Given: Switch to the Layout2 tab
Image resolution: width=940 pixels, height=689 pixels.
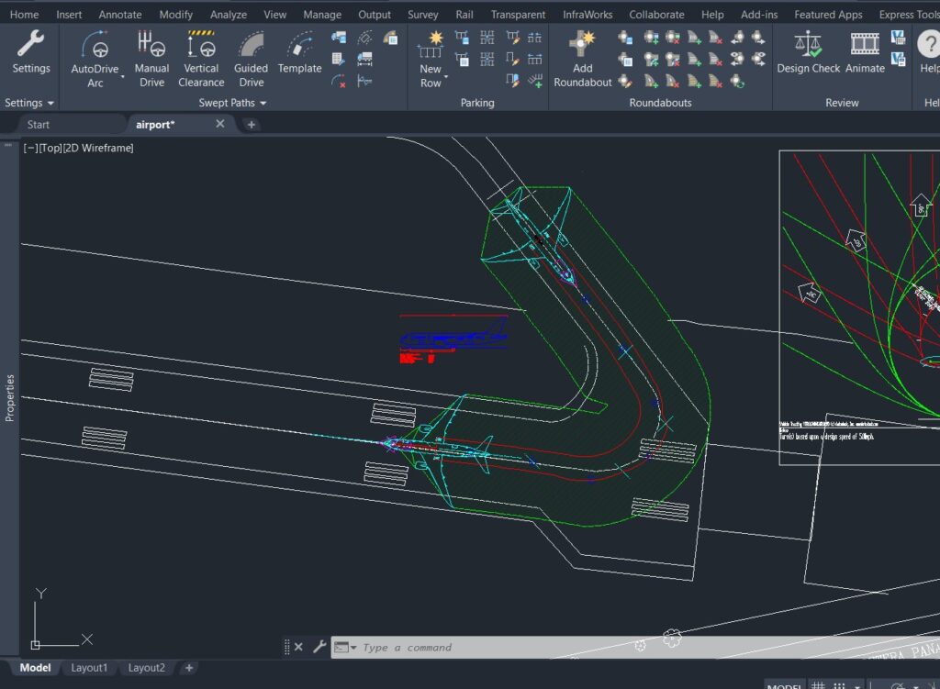Looking at the screenshot, I should pyautogui.click(x=147, y=668).
